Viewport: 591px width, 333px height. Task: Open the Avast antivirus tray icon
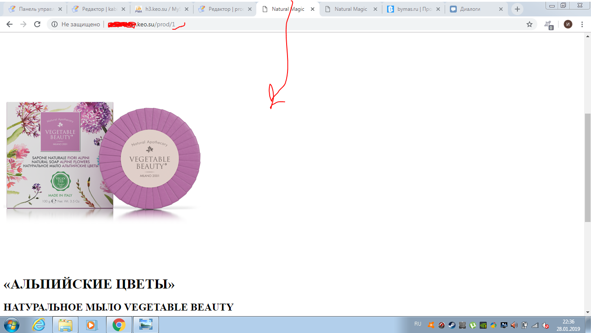(431, 325)
